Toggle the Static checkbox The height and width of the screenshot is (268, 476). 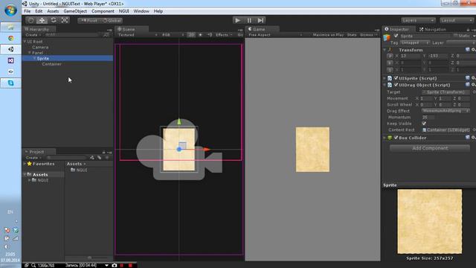(456, 36)
